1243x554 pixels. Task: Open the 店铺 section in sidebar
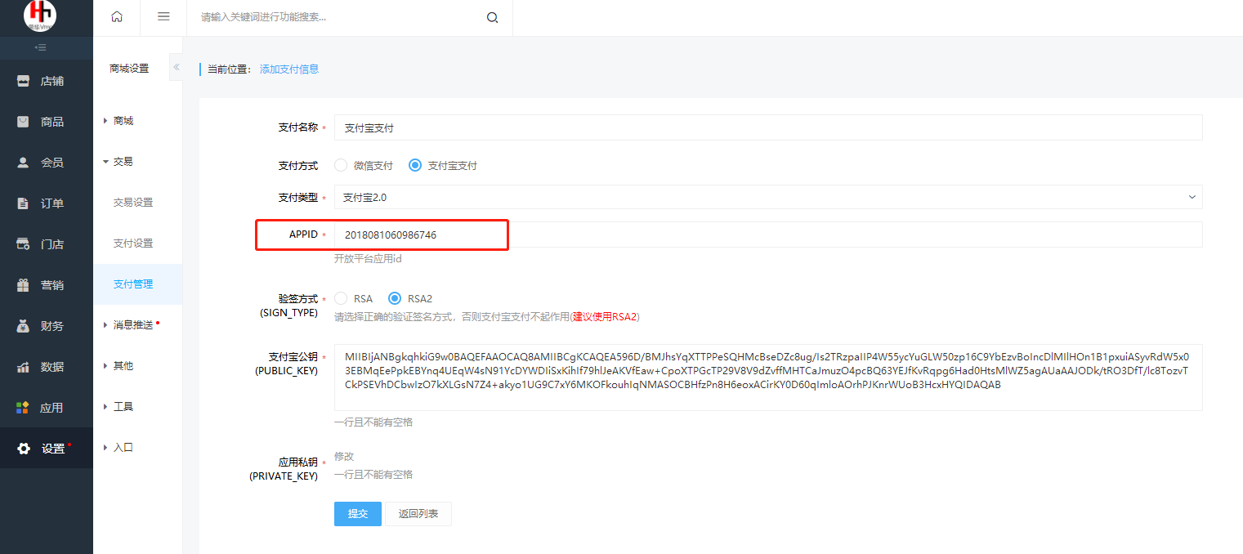click(x=46, y=81)
